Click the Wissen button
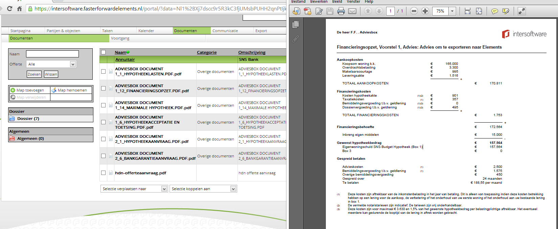The height and width of the screenshot is (229, 558). [51, 74]
